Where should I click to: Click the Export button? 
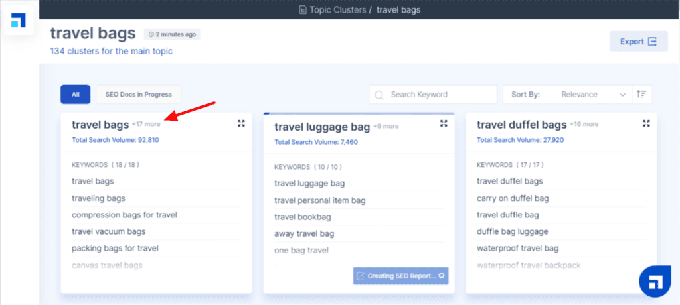point(638,42)
